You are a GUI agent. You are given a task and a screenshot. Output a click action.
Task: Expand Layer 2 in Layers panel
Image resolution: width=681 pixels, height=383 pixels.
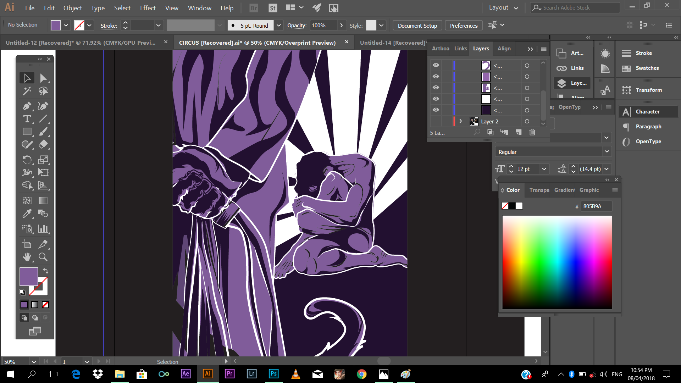(x=461, y=121)
